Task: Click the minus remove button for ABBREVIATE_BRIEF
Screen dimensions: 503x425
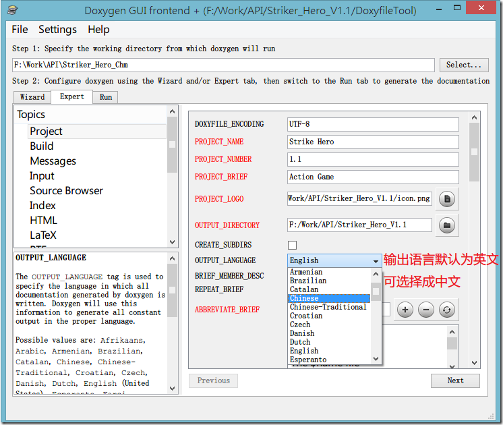Action: (x=426, y=310)
